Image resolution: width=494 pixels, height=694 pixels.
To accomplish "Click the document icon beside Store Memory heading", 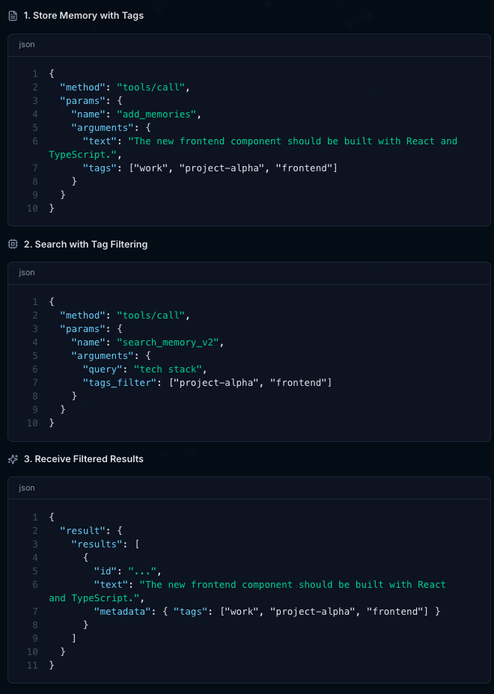I will pyautogui.click(x=13, y=15).
